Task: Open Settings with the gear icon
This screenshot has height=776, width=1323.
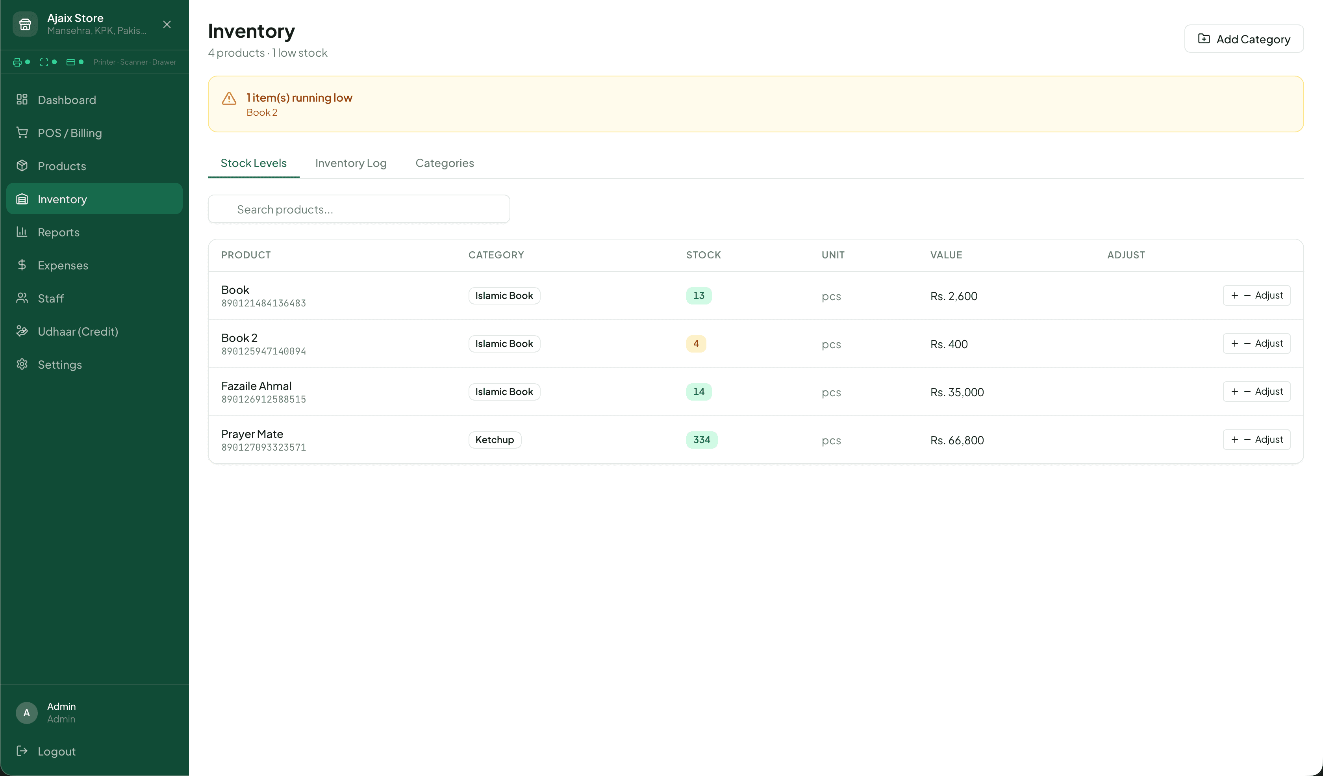Action: tap(22, 364)
